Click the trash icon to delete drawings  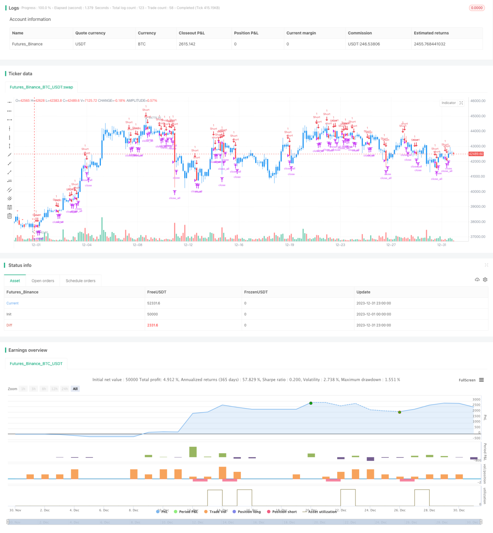coord(9,216)
